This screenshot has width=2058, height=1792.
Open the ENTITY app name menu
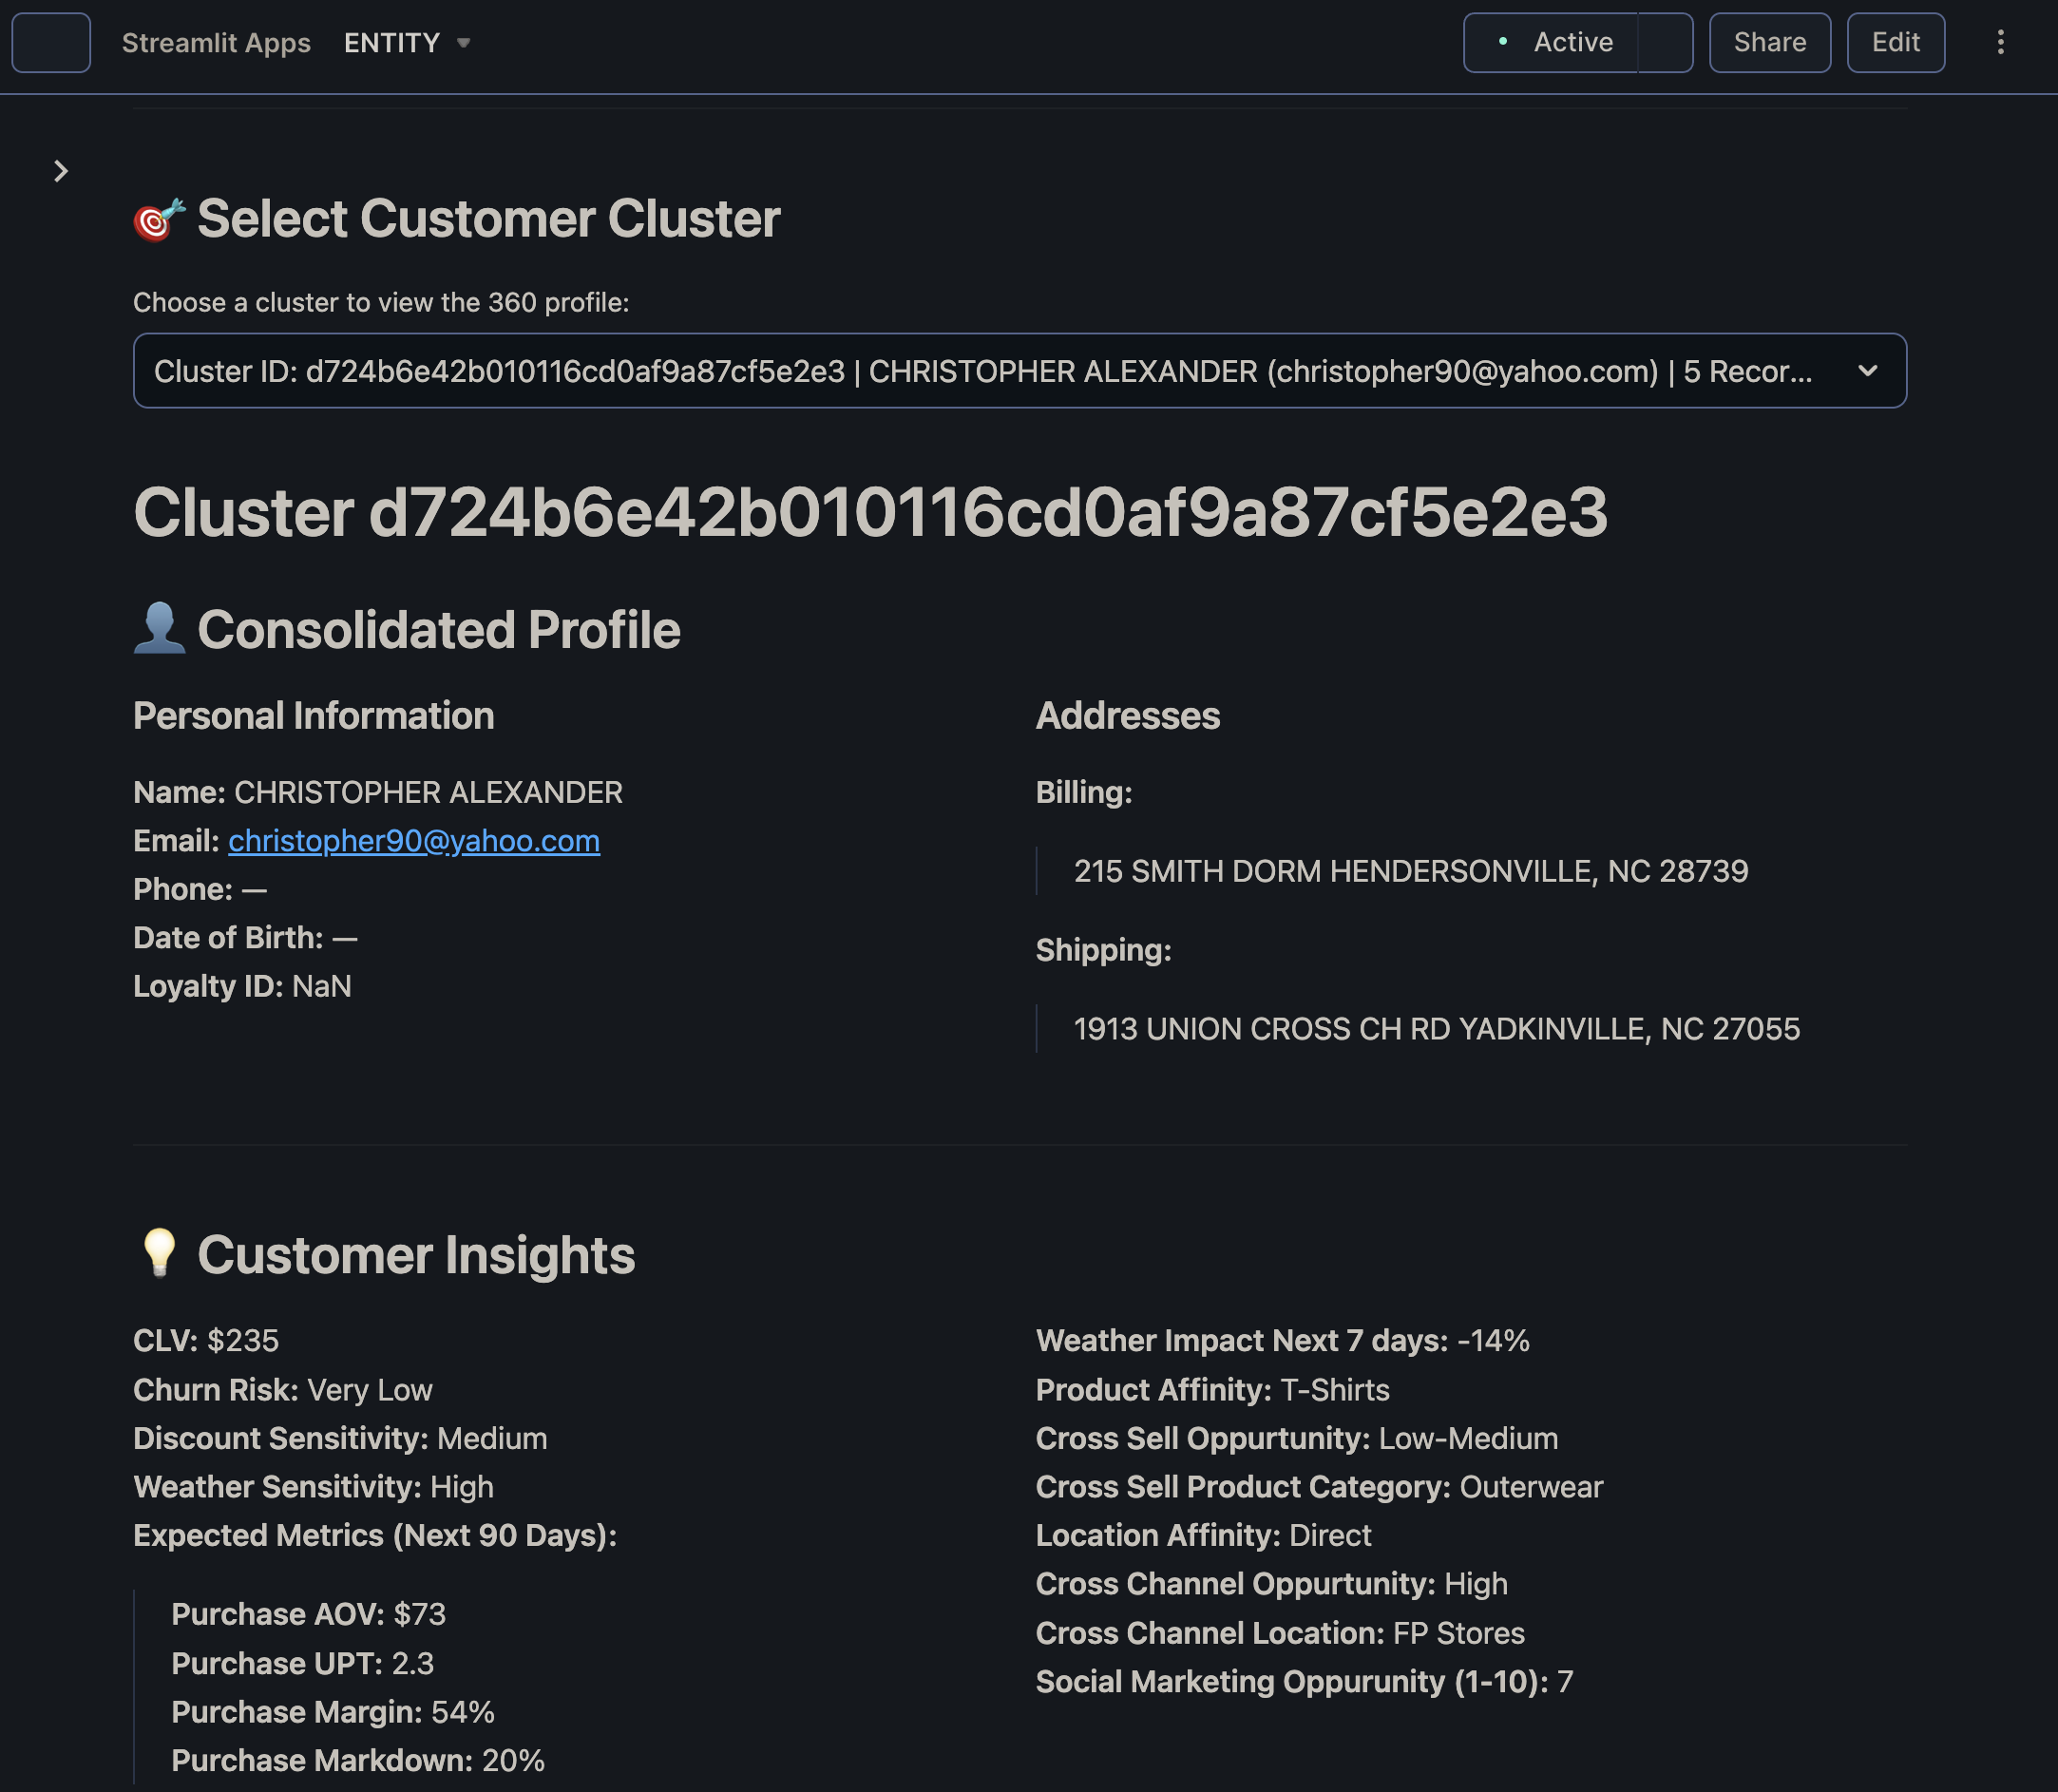(392, 43)
